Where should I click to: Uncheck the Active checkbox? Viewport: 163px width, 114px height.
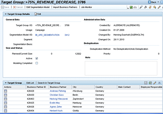[x=37, y=58]
